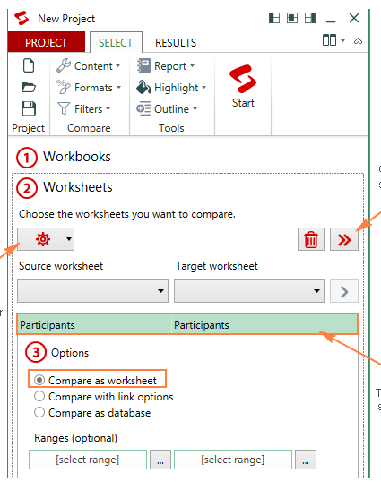
Task: Add worksheet pair with the single chevron button
Action: (x=344, y=291)
